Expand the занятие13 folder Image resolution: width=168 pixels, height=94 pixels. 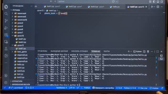pos(22,20)
